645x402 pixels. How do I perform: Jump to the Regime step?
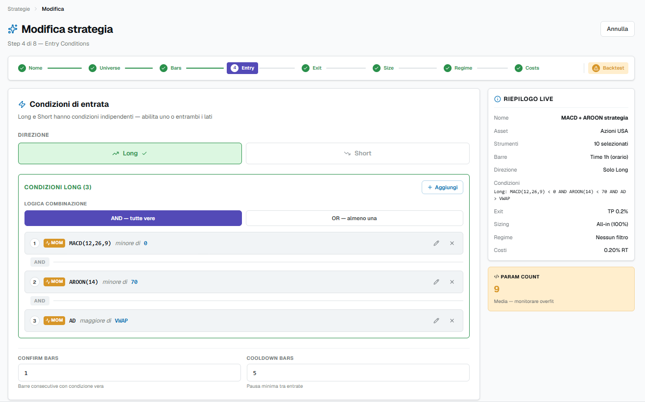pos(458,68)
